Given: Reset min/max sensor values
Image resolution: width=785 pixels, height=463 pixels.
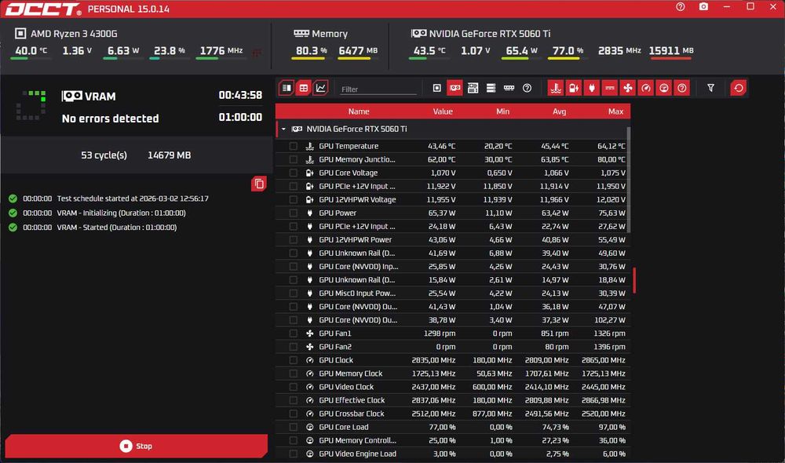Looking at the screenshot, I should [739, 88].
